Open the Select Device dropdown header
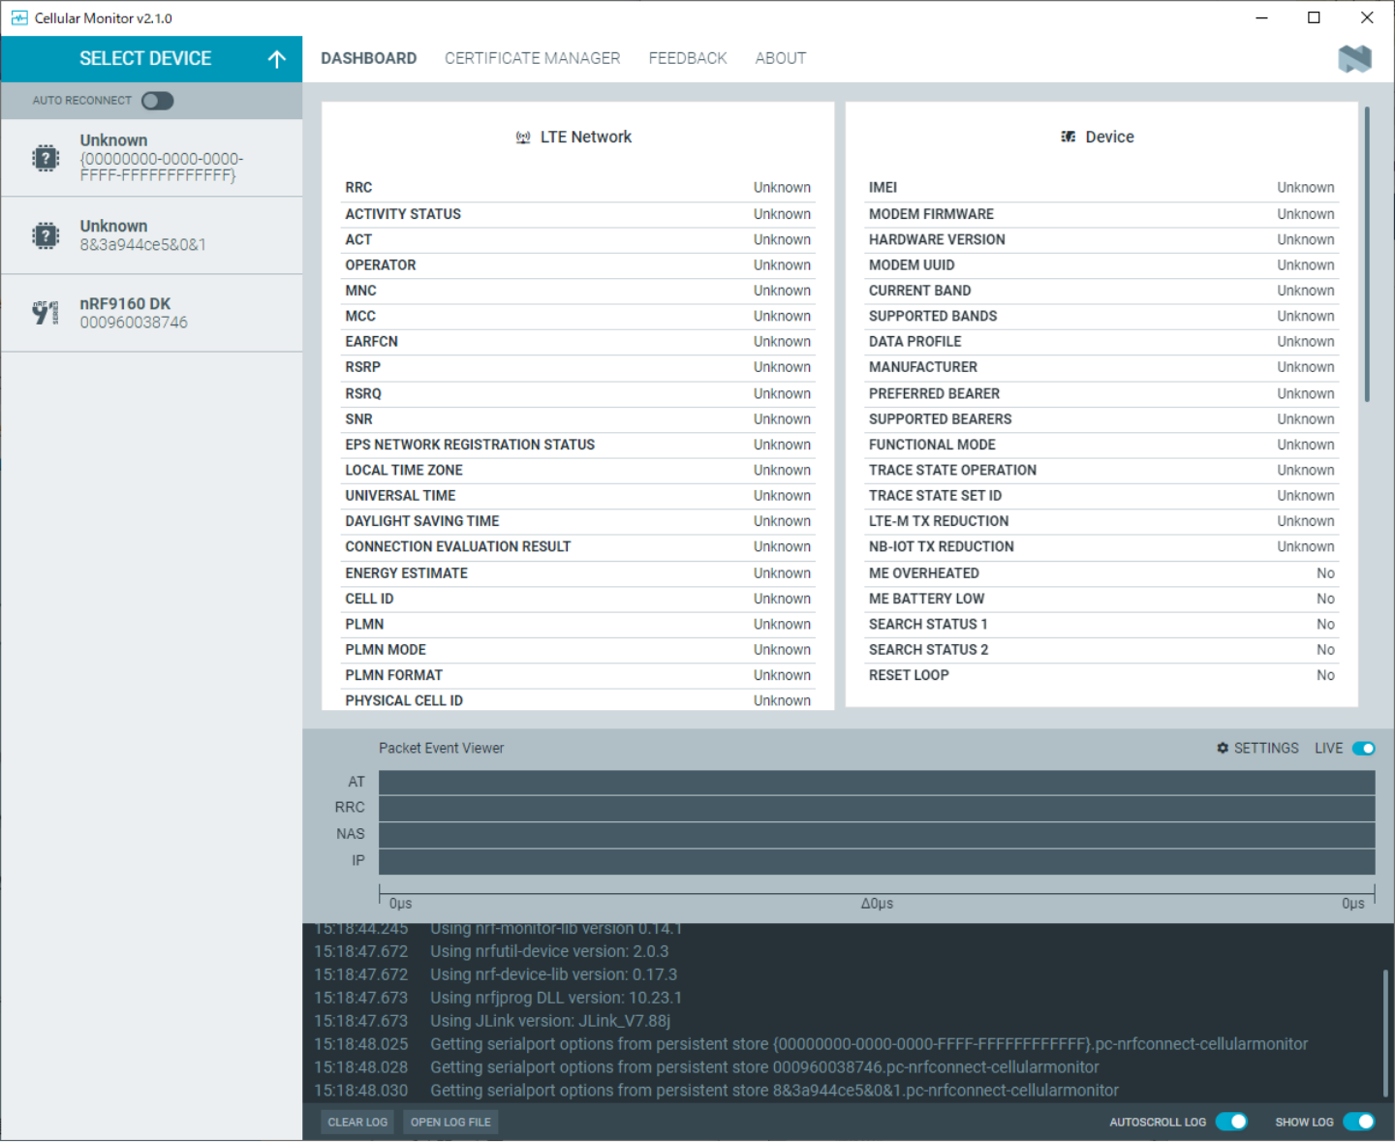 [145, 59]
